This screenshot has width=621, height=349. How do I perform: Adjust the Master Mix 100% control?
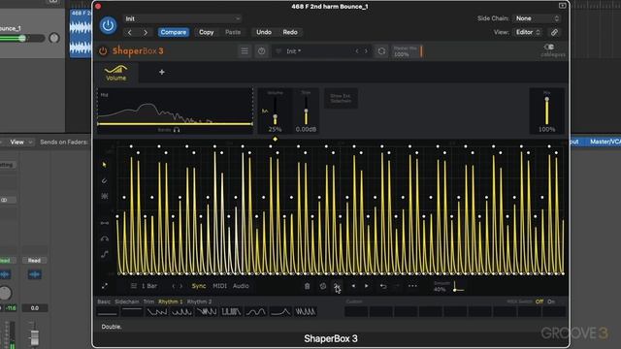[x=408, y=51]
